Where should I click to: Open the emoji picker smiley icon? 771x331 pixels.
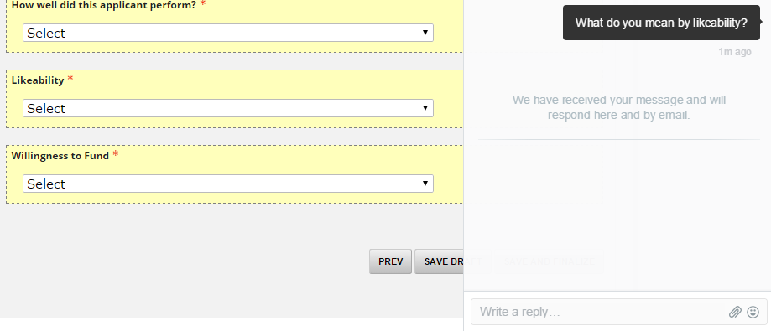point(753,312)
